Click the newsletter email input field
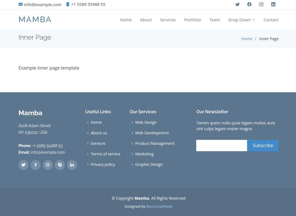Image resolution: width=296 pixels, height=216 pixels. [222, 146]
